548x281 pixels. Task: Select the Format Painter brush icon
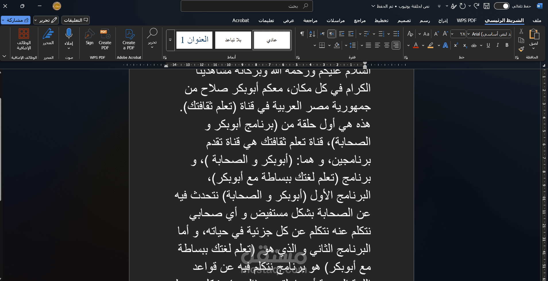pyautogui.click(x=521, y=49)
